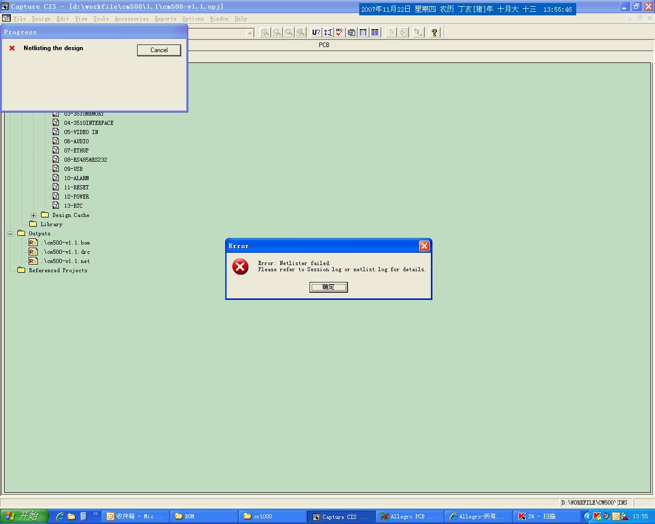The width and height of the screenshot is (655, 524).
Task: Open the File menu
Action: tap(20, 18)
